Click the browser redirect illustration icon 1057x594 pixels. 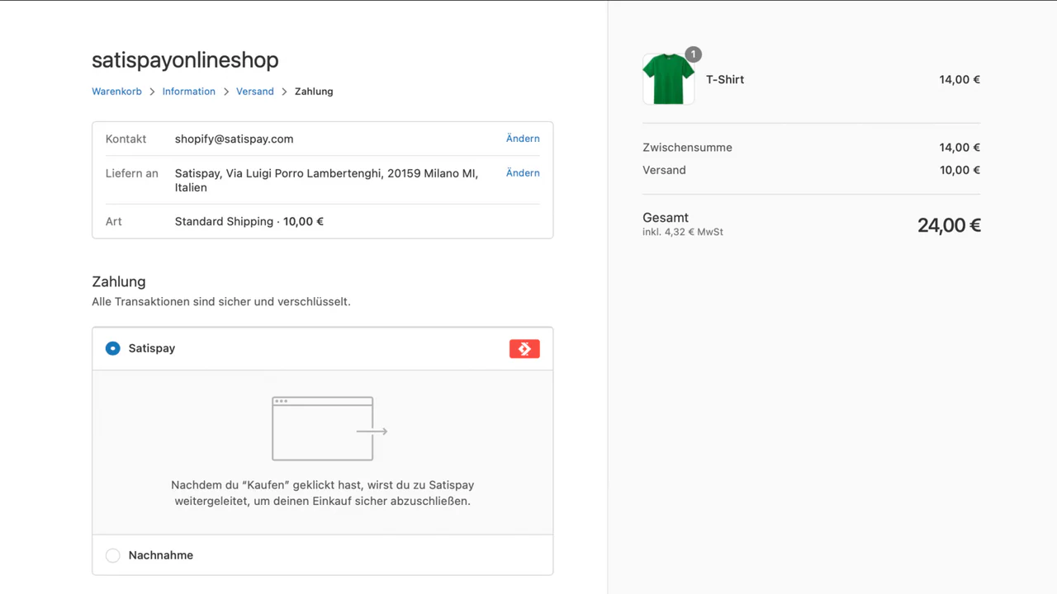[x=329, y=429]
